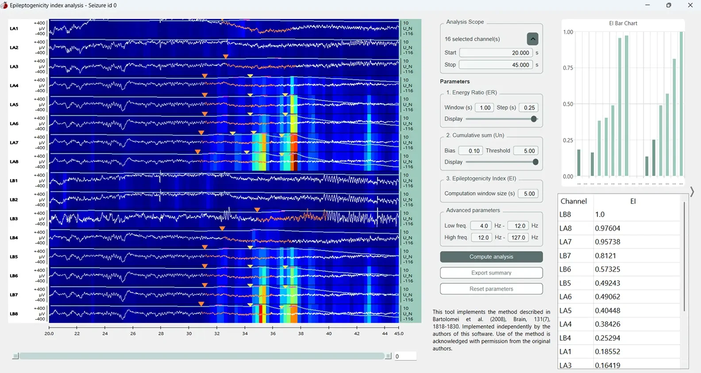Edit the Cumulative sum Threshold field
Image resolution: width=701 pixels, height=373 pixels.
point(526,150)
